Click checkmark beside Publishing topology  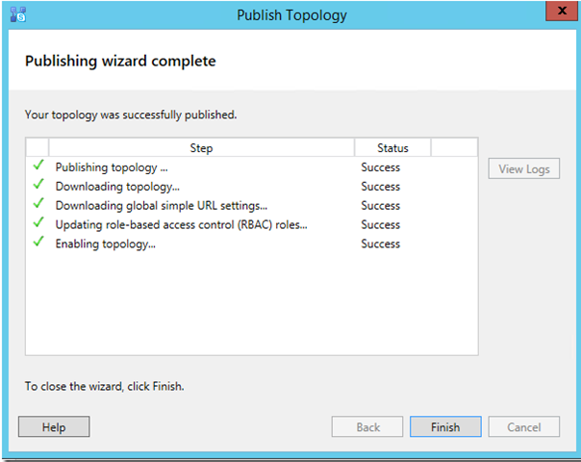[x=38, y=165]
